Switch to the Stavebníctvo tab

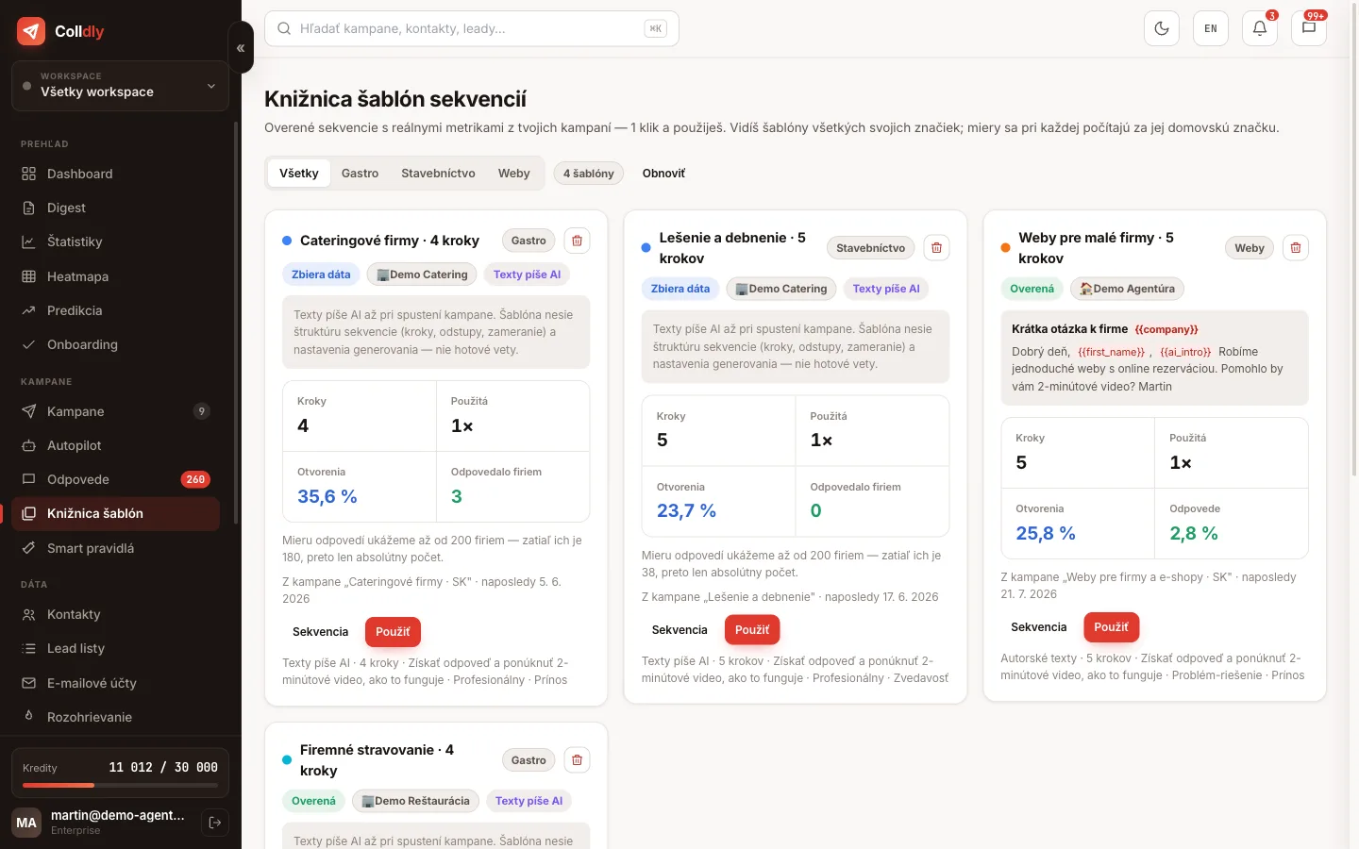(x=438, y=173)
